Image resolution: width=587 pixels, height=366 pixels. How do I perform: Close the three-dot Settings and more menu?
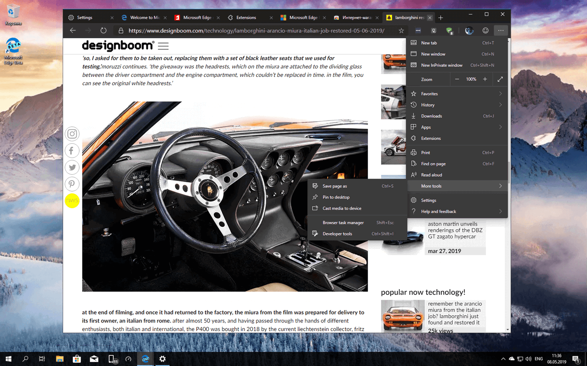(x=501, y=30)
